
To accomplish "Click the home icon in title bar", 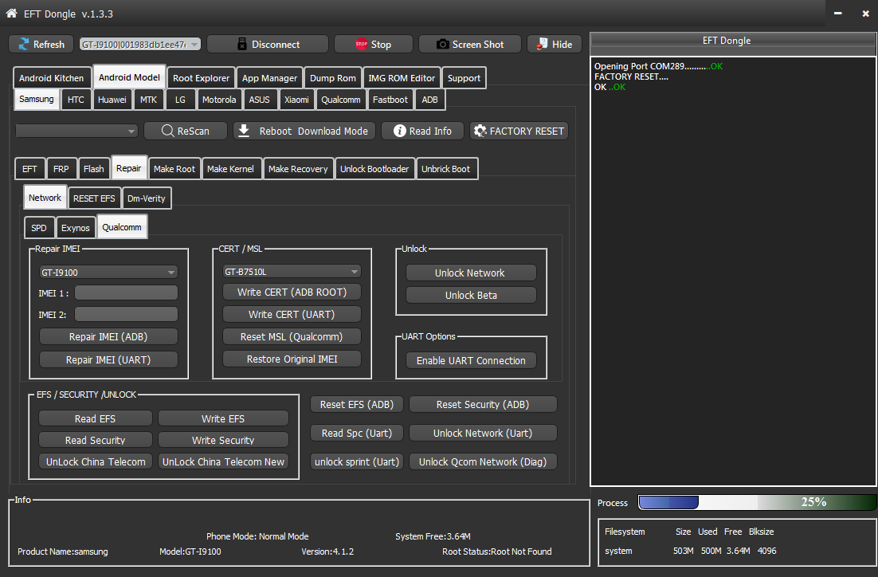I will pyautogui.click(x=11, y=13).
